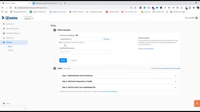Viewport: 200px width, 112px height.
Task: Click the Browse button
Action: coord(107,39)
